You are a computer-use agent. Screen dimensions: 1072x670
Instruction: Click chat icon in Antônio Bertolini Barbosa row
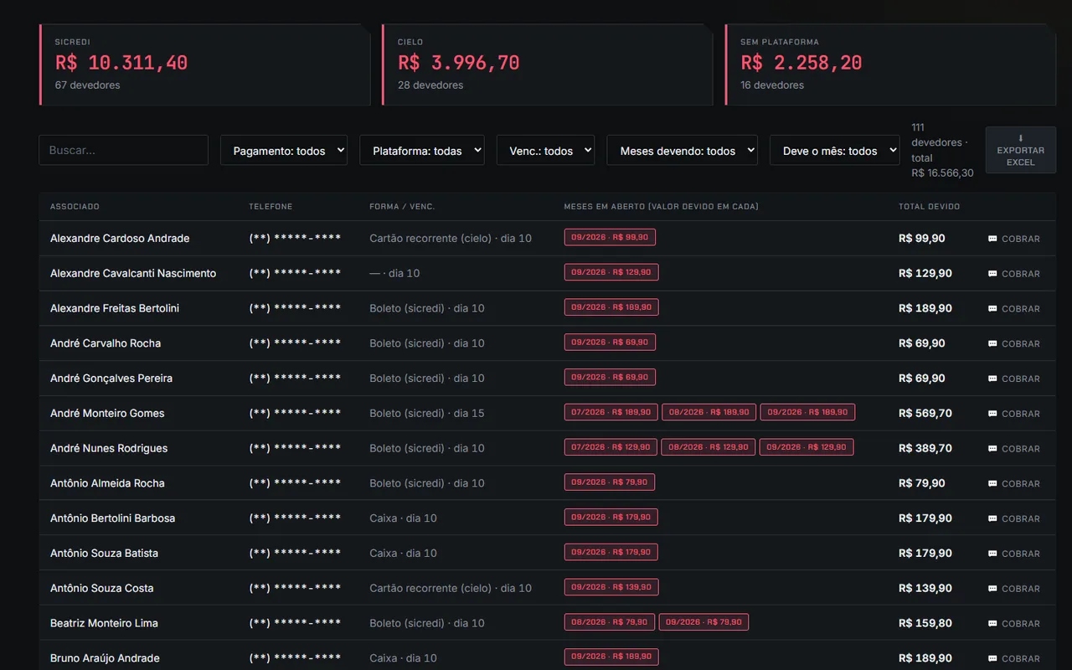click(992, 518)
